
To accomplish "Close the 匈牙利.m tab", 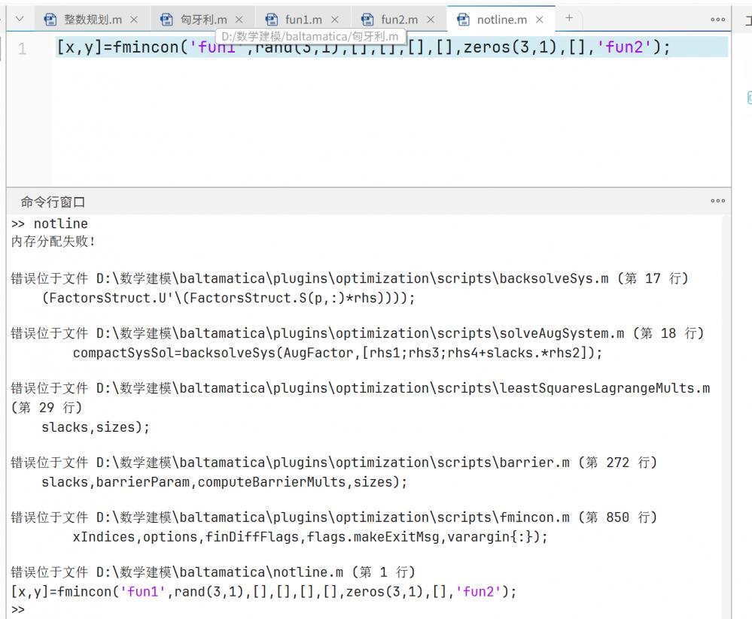I will (239, 20).
